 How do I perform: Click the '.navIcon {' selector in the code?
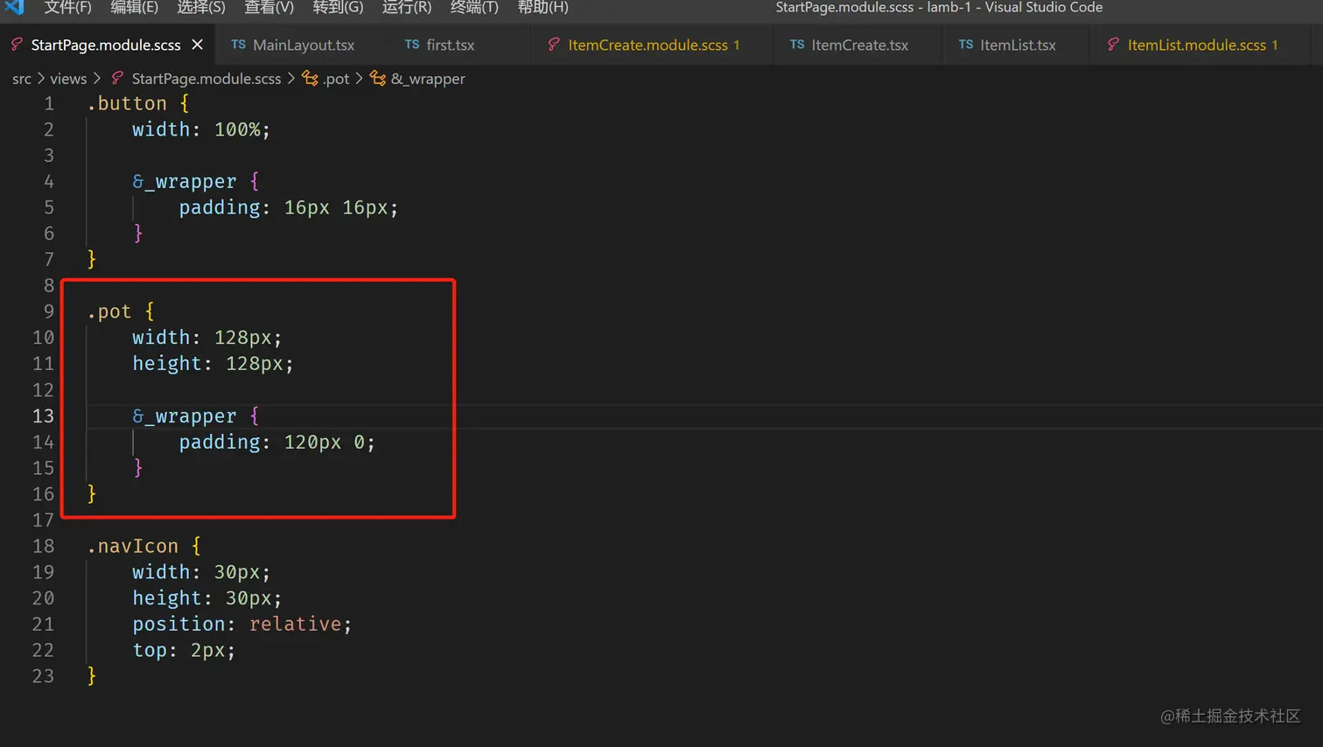coord(144,546)
